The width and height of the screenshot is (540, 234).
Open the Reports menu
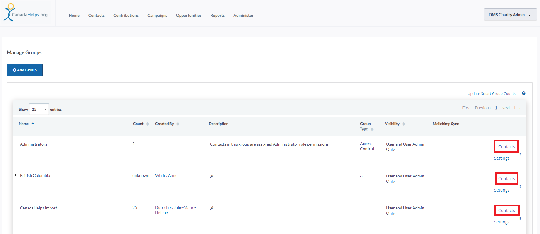(218, 15)
